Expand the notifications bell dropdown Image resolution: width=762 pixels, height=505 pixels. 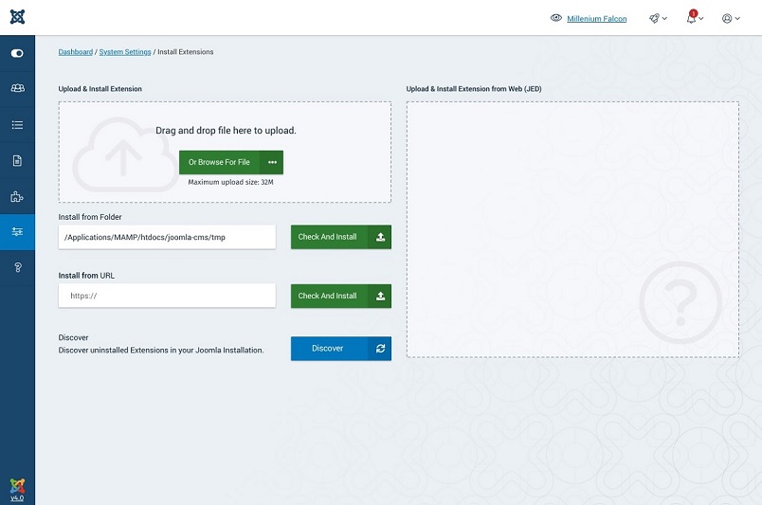point(694,18)
